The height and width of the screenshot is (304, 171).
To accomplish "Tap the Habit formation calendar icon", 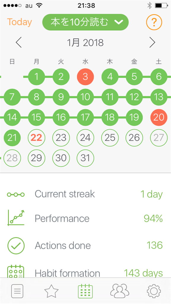I will [x=15, y=271].
